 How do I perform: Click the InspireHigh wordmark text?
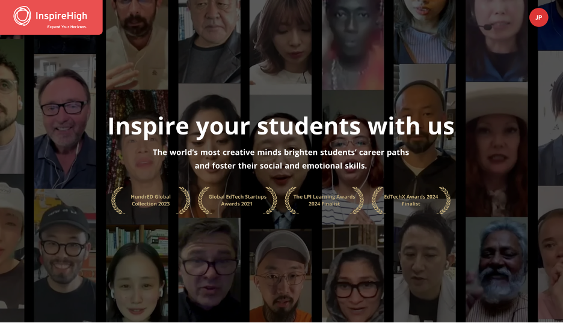click(x=61, y=16)
